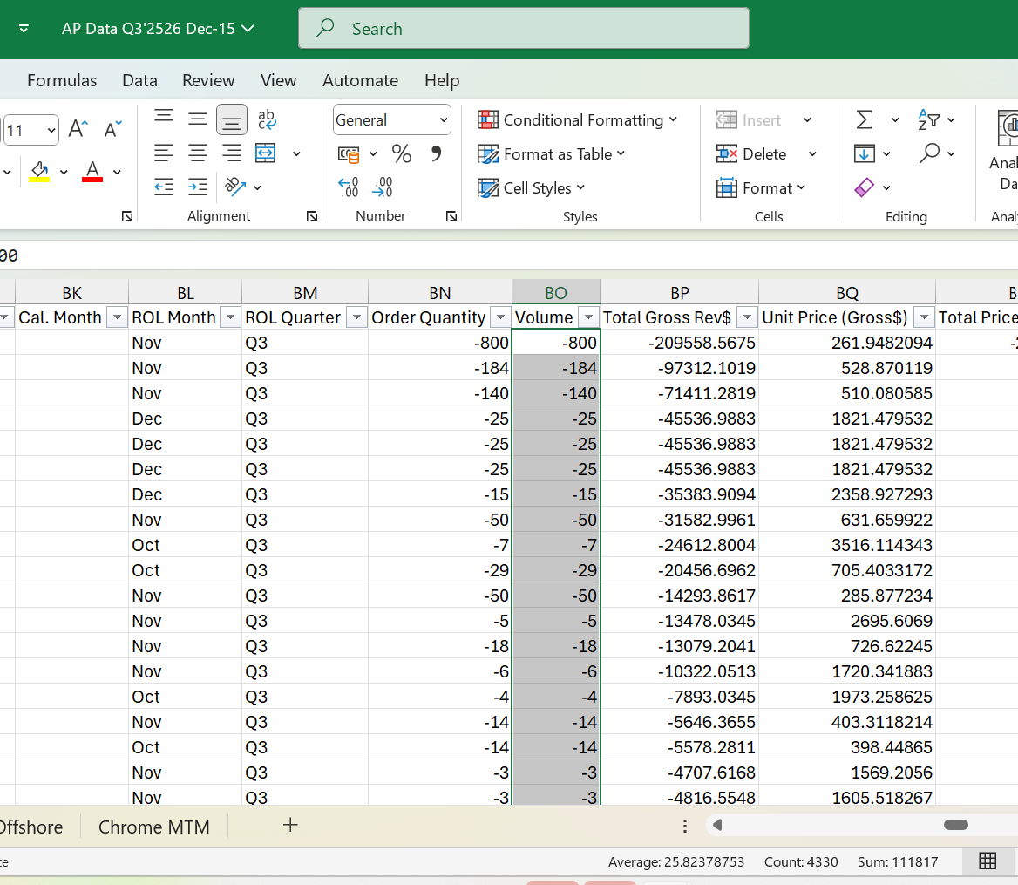
Task: Click into the Search box
Action: 523,29
